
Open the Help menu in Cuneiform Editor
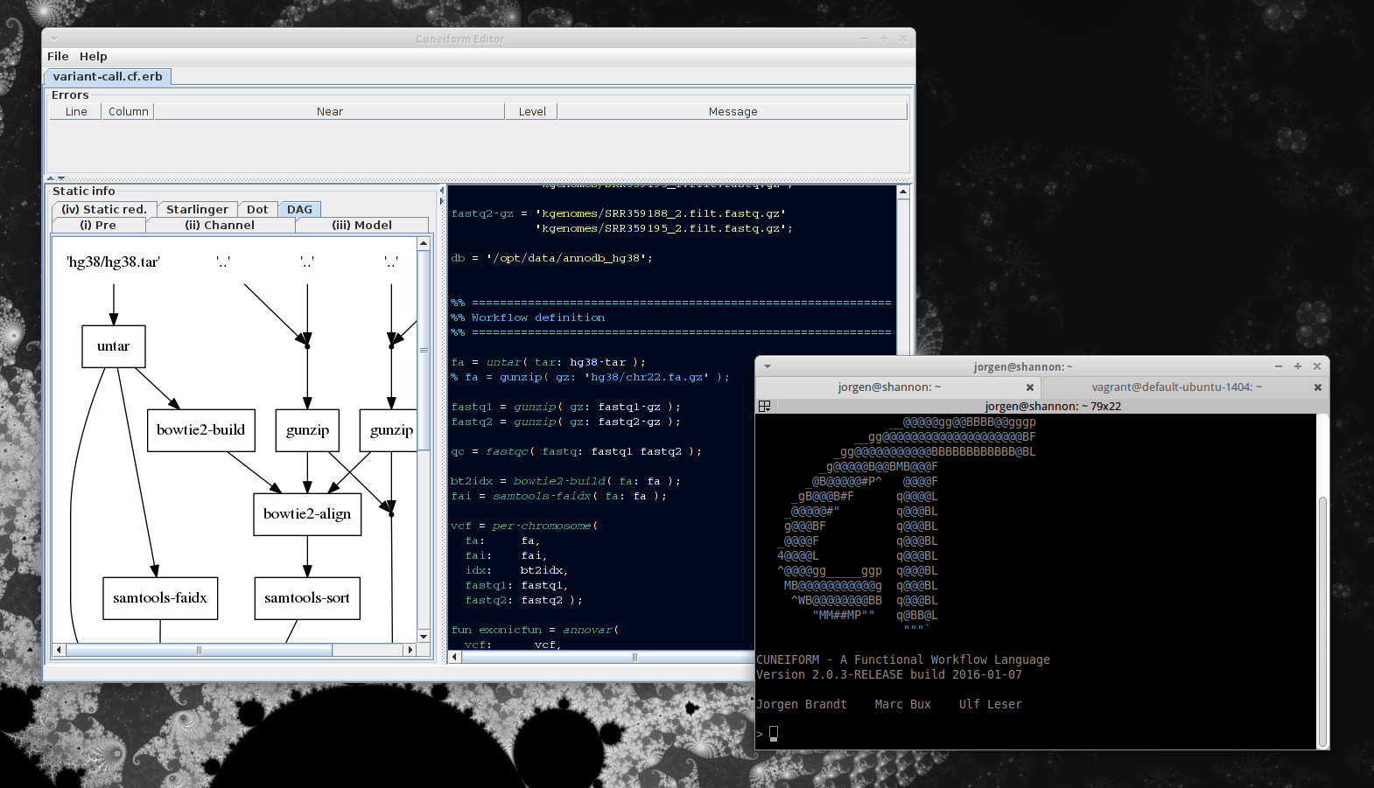(93, 56)
